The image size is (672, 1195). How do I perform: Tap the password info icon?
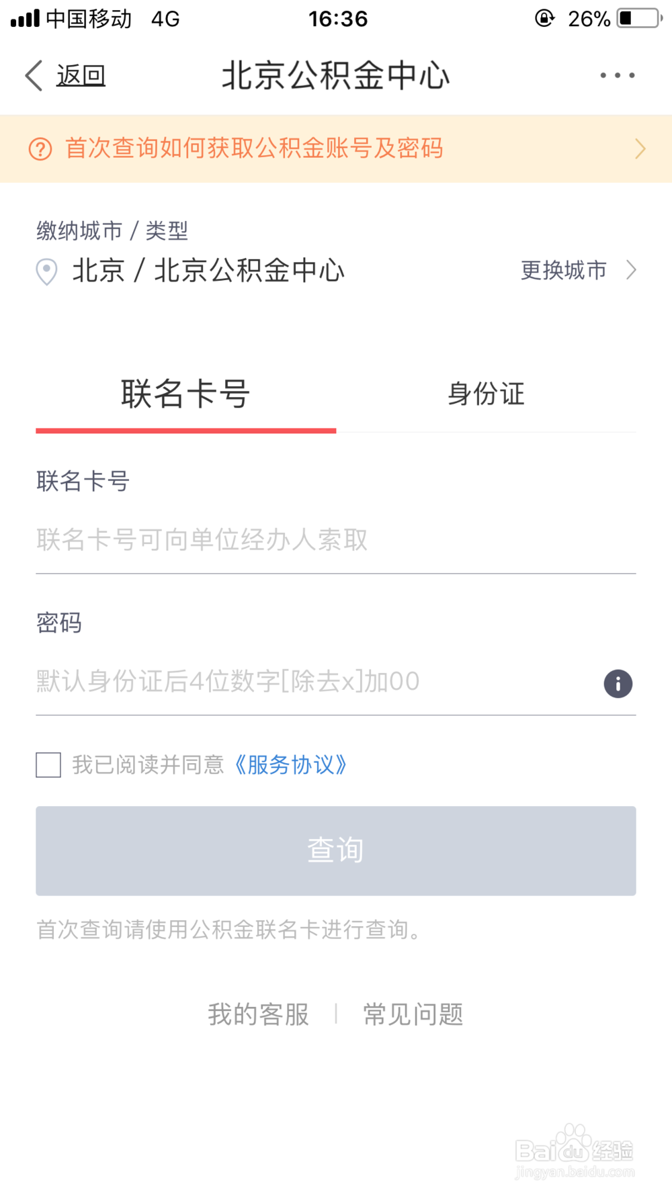click(618, 684)
